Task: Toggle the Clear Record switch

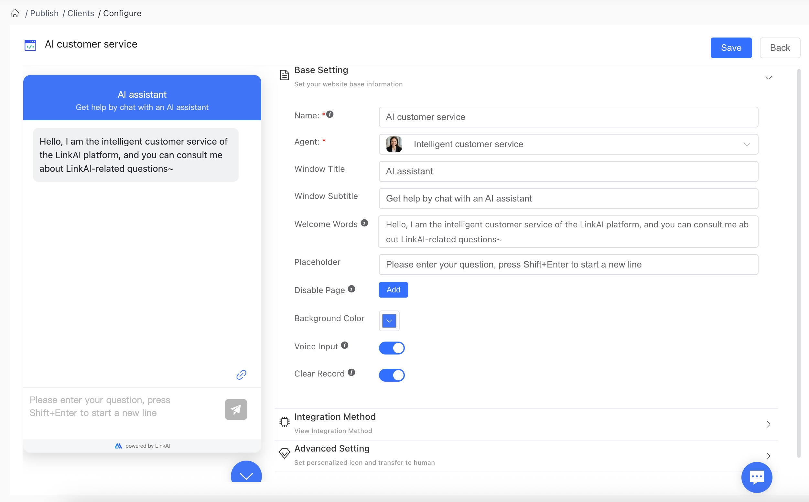Action: click(x=392, y=375)
